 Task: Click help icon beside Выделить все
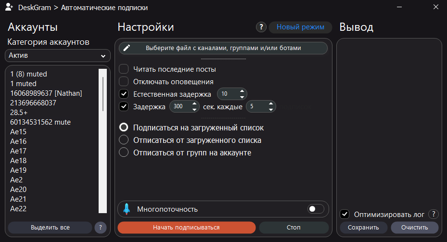pos(101,227)
